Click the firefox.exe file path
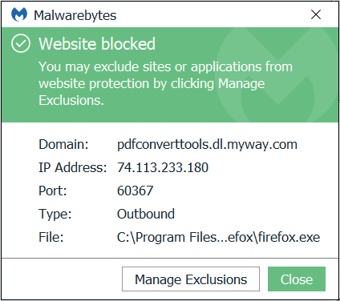Viewport: 340px width, 301px height. point(218,237)
